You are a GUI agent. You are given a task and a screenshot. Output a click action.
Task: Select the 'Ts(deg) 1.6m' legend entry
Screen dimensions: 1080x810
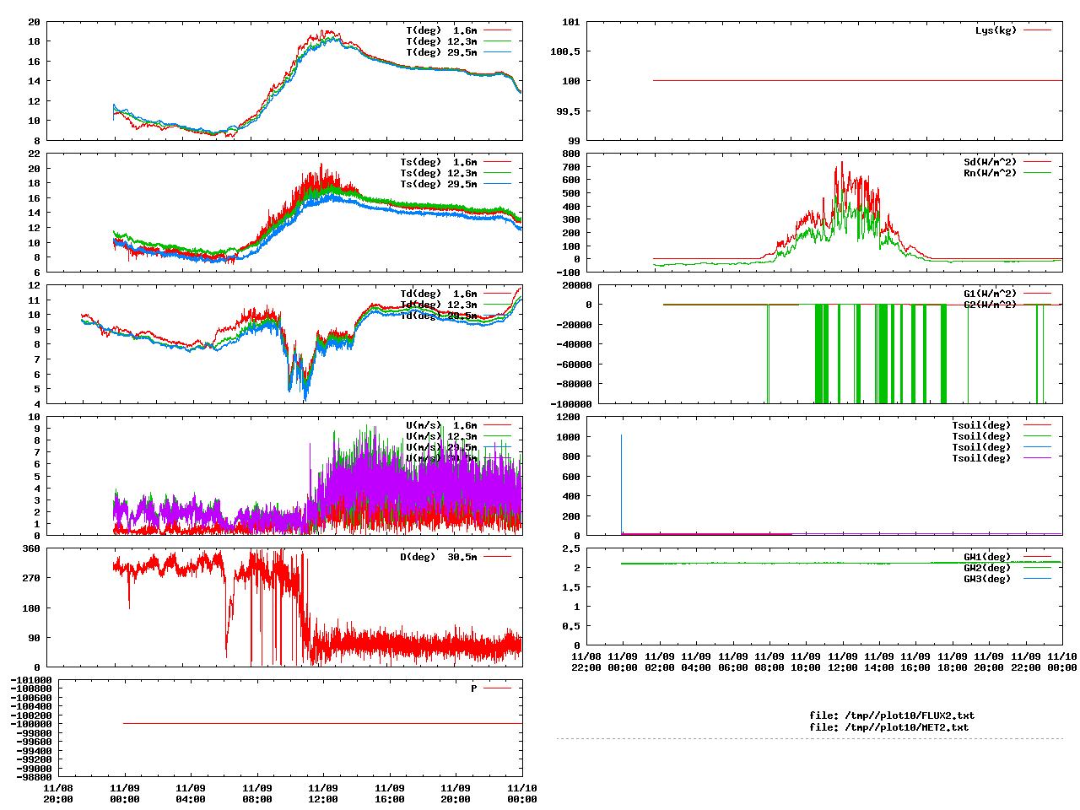[x=438, y=162]
